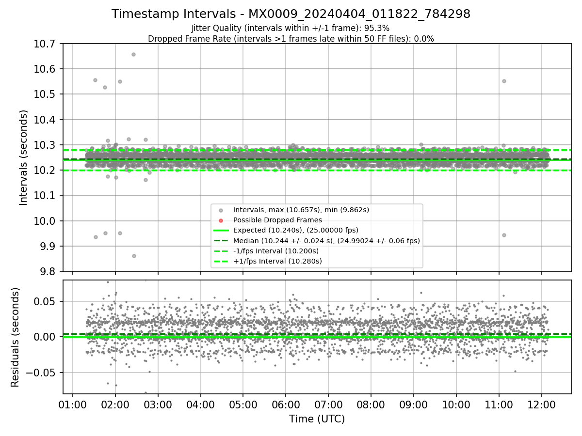The image size is (582, 436).
Task: Click the '04:00' time tick label
Action: pyautogui.click(x=201, y=404)
